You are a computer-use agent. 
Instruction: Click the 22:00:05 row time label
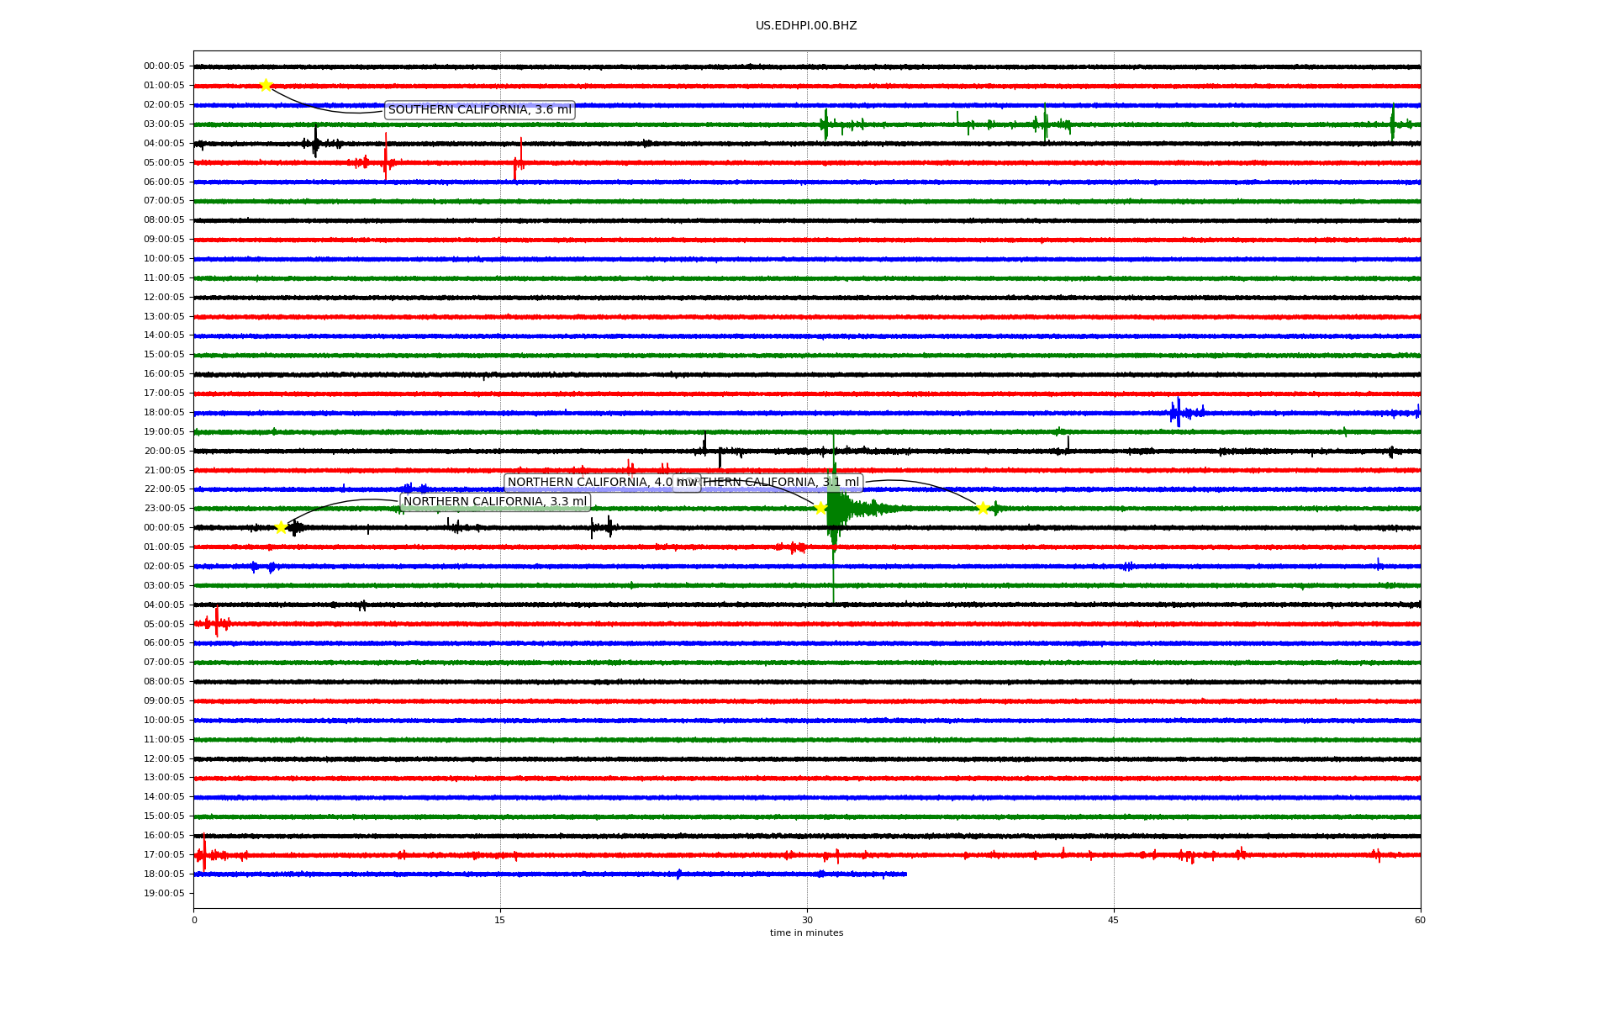coord(164,489)
